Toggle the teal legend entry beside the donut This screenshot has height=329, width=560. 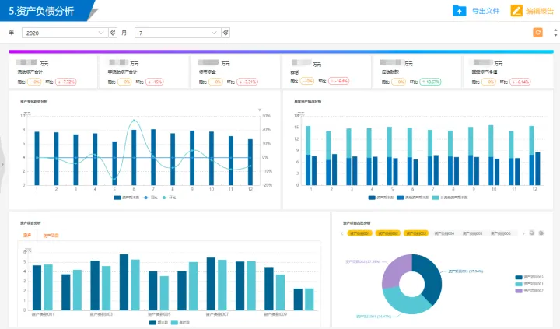pos(530,284)
